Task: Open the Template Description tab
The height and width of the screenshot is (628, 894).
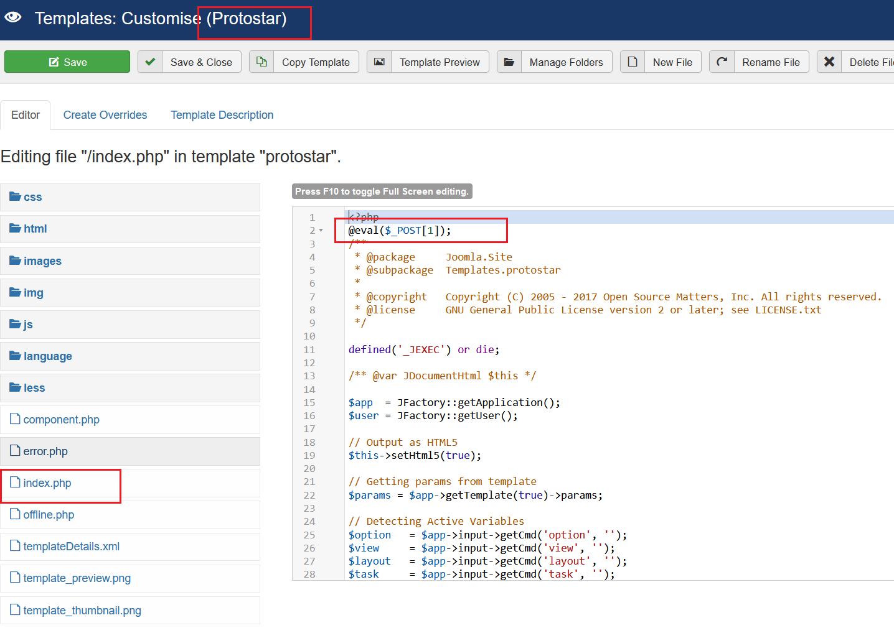Action: coord(222,115)
